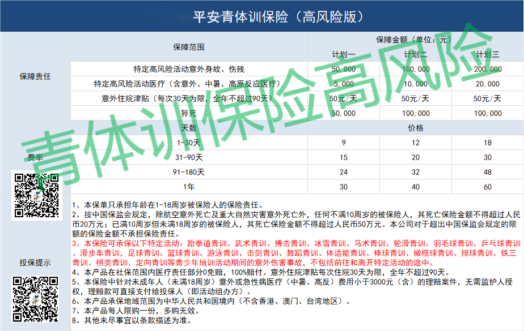Select the 保障责任 section label

tap(35, 76)
